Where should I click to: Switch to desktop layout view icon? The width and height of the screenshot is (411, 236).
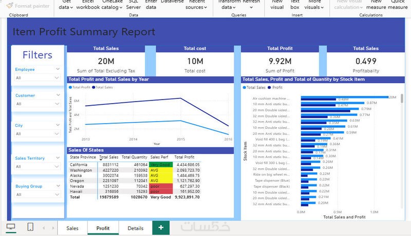click(11, 227)
